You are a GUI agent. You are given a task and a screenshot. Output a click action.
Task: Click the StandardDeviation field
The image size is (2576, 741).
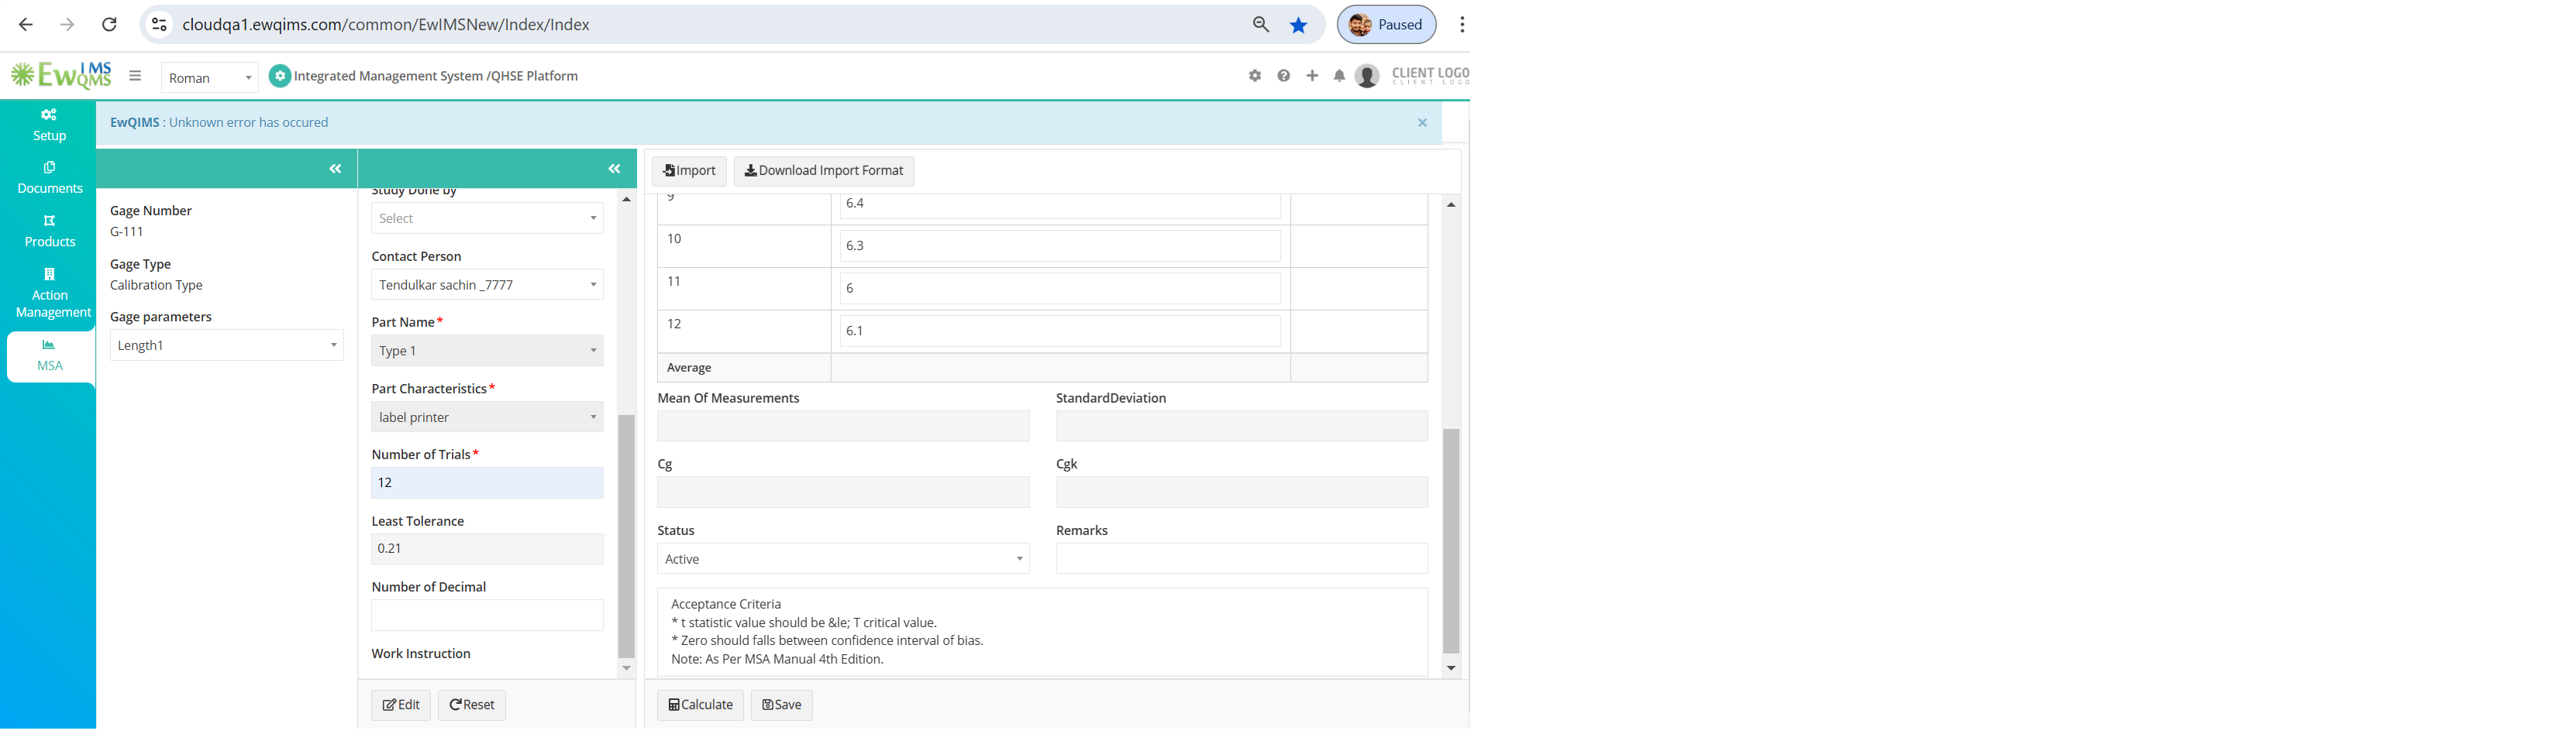[x=1242, y=427]
